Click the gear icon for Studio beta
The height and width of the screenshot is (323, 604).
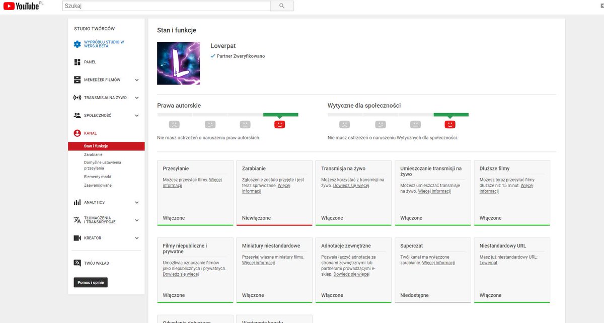pos(77,44)
